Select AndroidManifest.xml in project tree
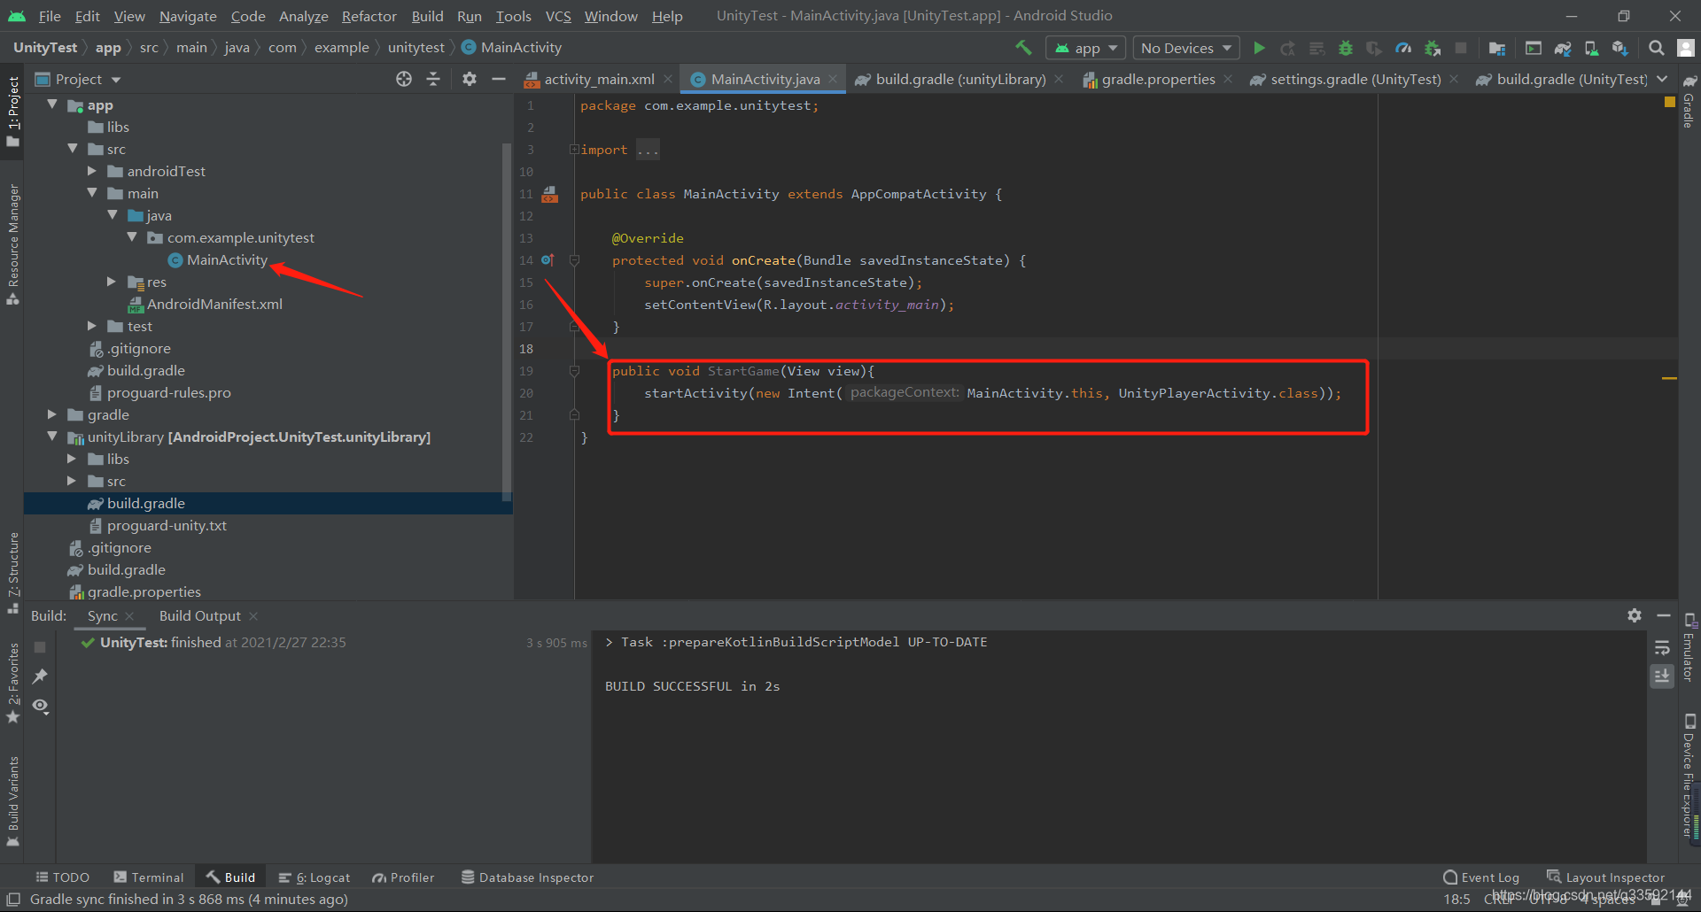The image size is (1701, 912). pos(214,304)
